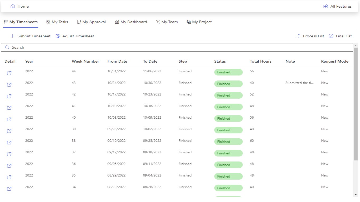Show the Final List
The width and height of the screenshot is (360, 202).
tap(340, 36)
